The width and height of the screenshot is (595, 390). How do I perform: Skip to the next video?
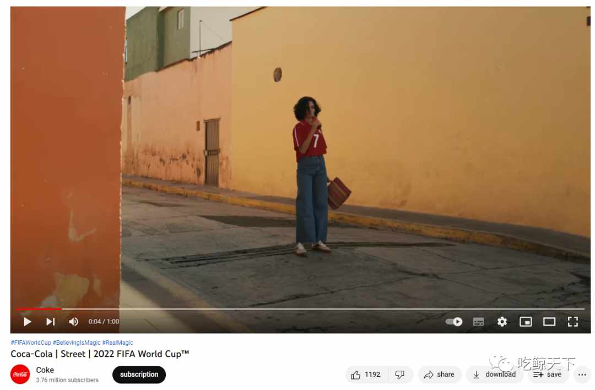(51, 322)
